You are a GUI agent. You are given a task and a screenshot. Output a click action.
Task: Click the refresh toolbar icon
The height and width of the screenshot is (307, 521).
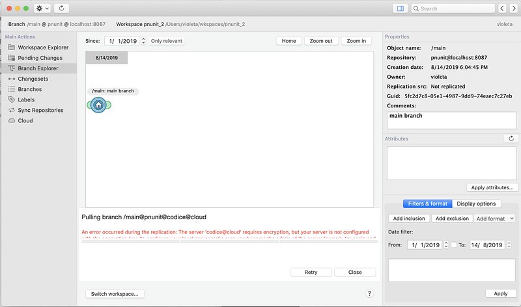coord(61,8)
